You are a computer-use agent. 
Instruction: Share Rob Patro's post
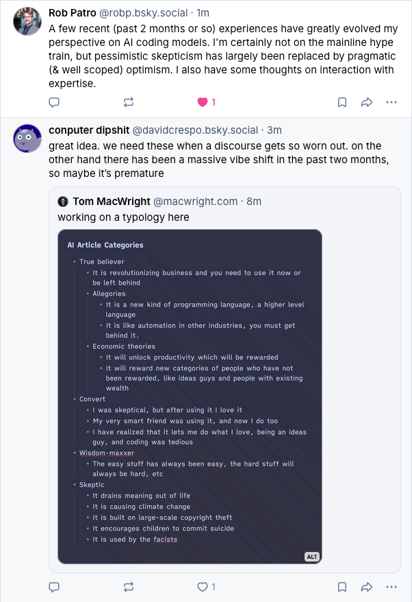click(366, 102)
